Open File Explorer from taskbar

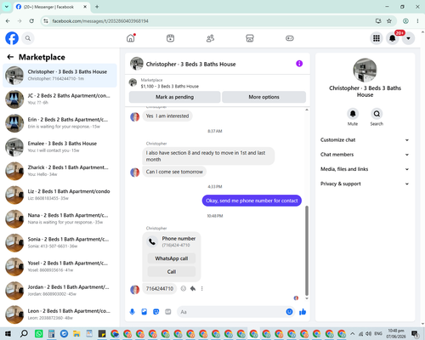coord(76,334)
